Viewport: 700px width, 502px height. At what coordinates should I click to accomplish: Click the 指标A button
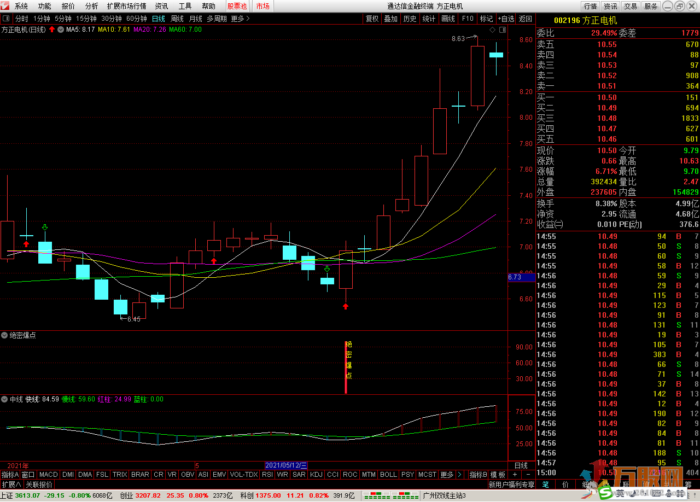coord(10,475)
